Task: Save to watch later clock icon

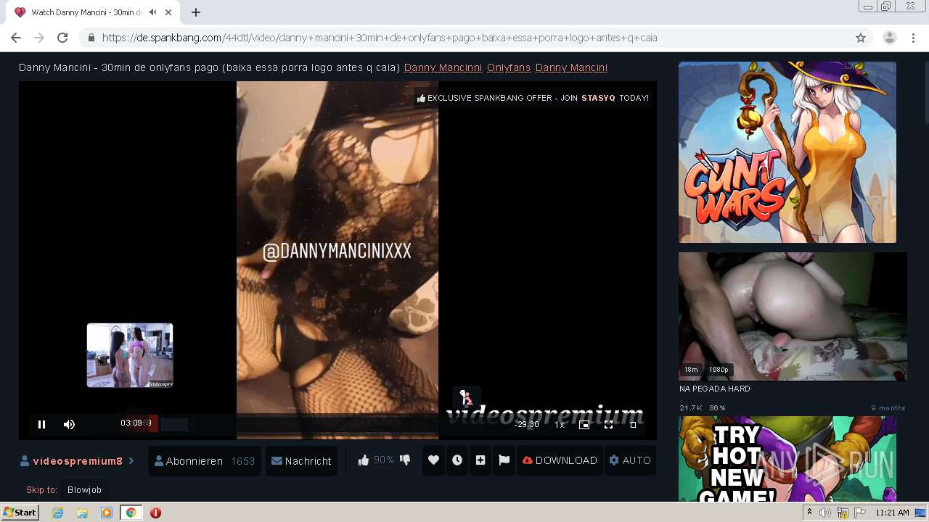Action: 457,460
